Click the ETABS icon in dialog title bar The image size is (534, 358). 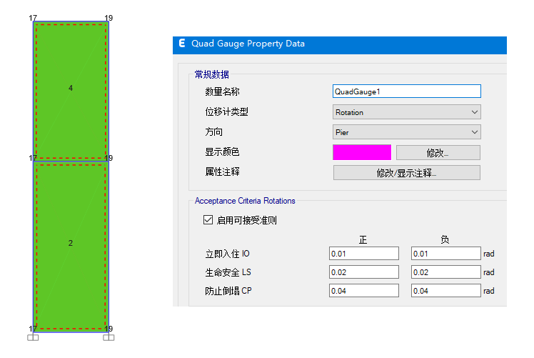(181, 44)
